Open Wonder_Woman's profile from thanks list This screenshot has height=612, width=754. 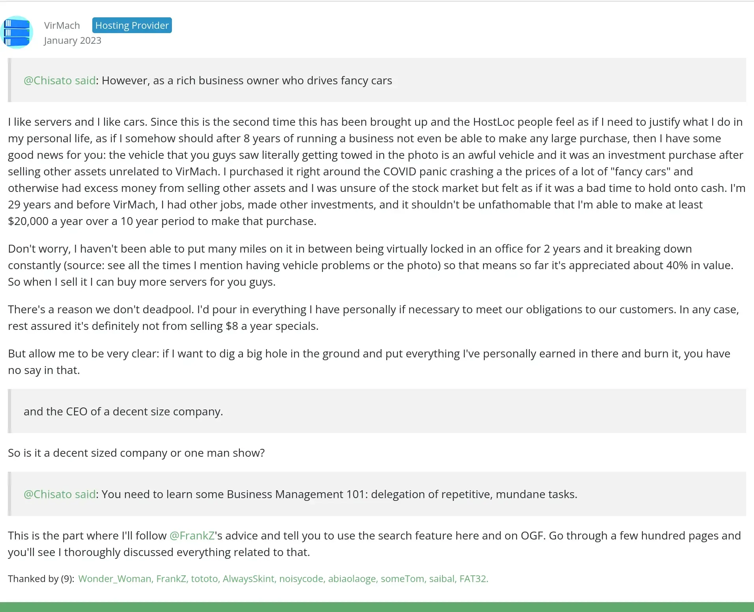(114, 579)
